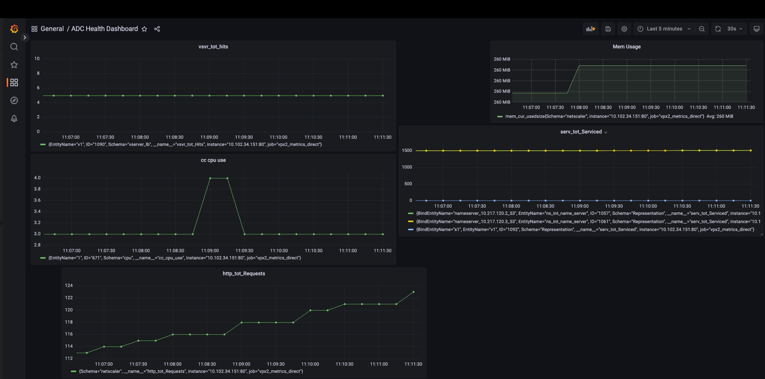
Task: Open the cc cpu use panel title menu
Action: [x=213, y=160]
